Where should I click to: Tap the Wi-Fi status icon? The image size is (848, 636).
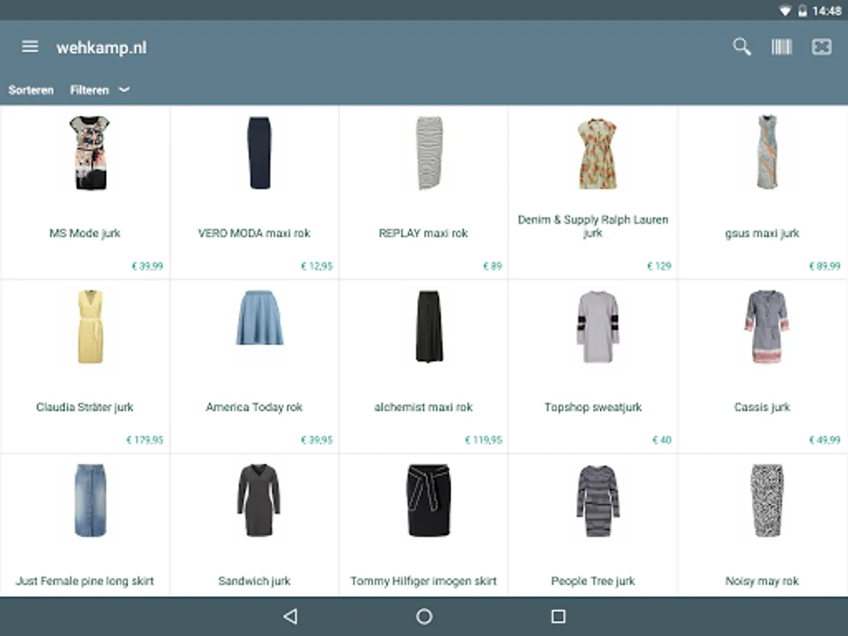(785, 11)
